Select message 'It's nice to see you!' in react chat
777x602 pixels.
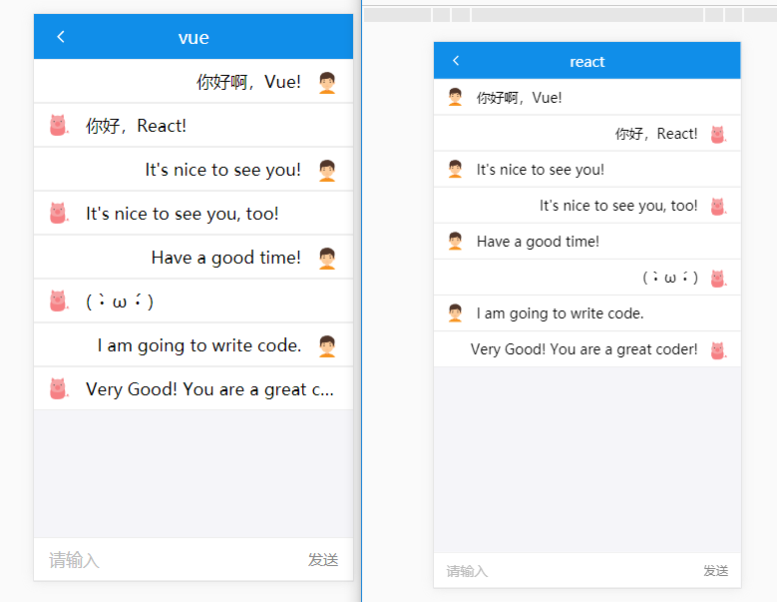[x=541, y=170]
